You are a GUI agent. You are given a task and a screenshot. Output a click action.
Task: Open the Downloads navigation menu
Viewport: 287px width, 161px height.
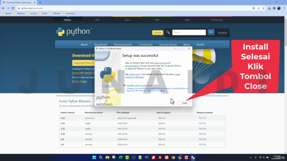[101, 45]
